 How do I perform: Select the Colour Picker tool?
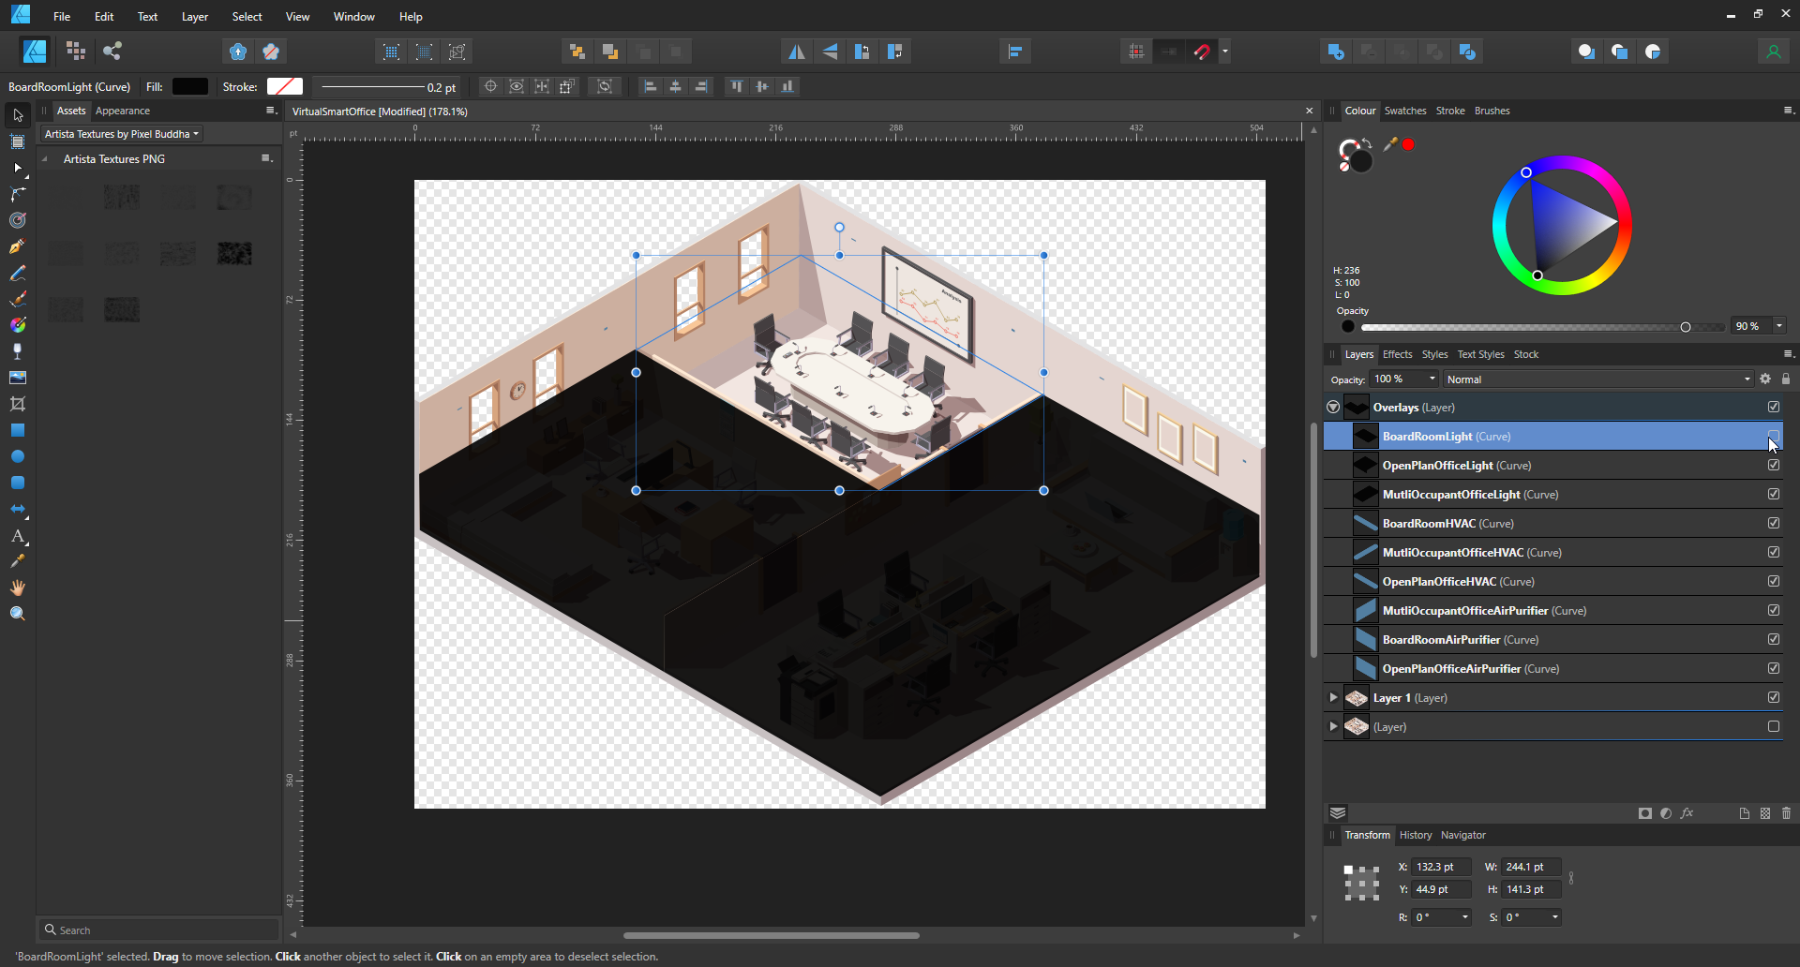coord(18,561)
